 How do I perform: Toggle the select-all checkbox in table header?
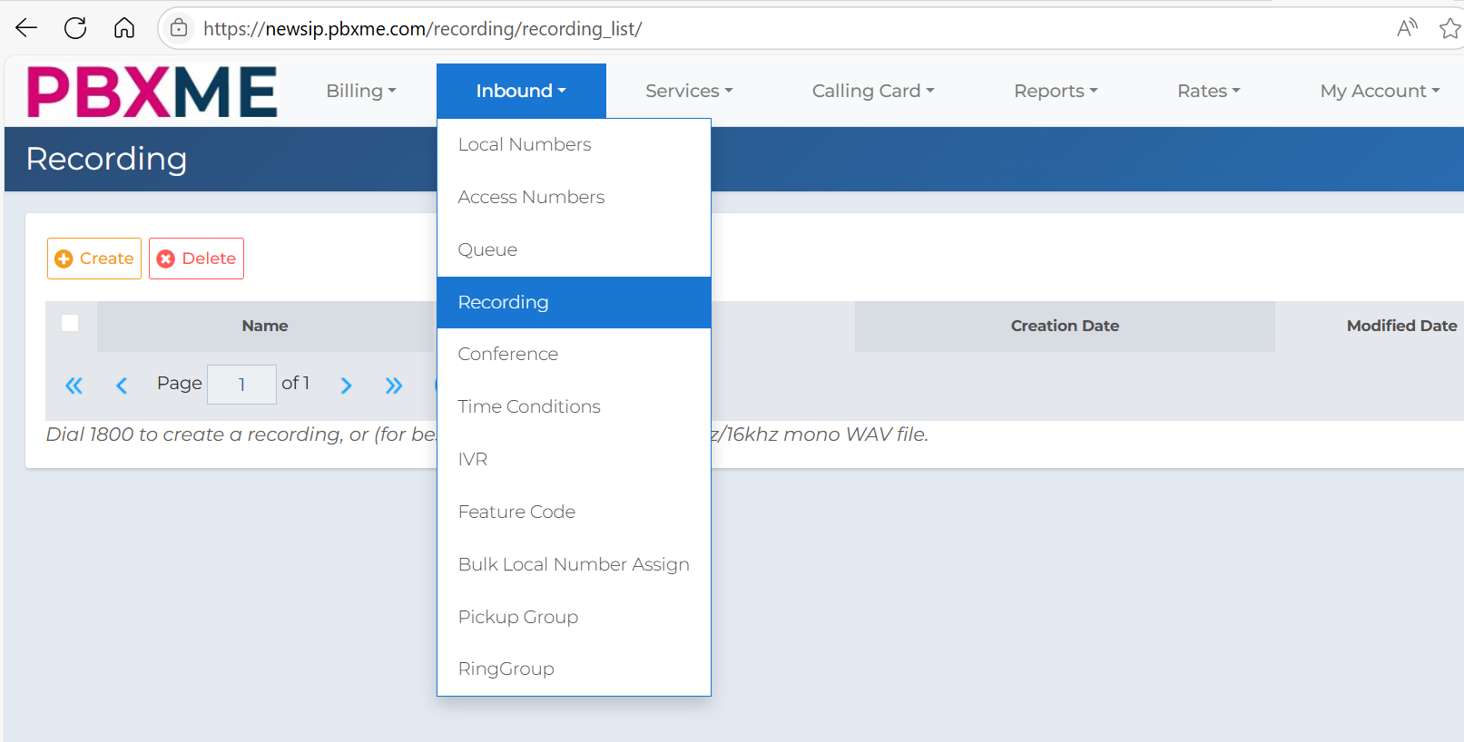click(70, 323)
